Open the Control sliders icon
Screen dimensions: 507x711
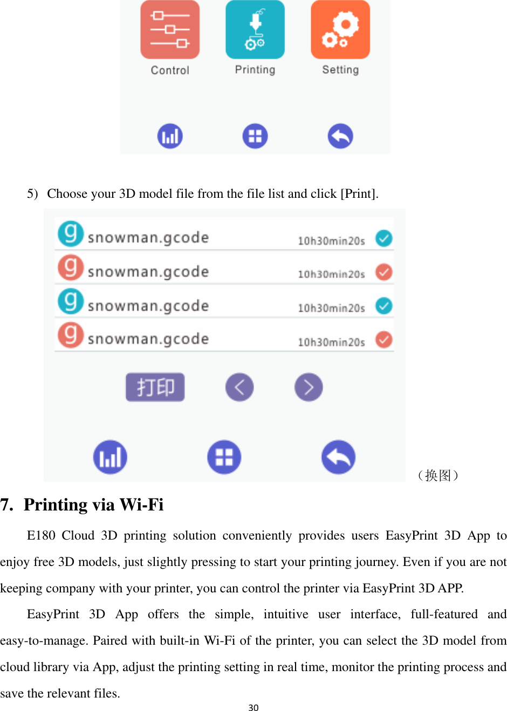170,29
